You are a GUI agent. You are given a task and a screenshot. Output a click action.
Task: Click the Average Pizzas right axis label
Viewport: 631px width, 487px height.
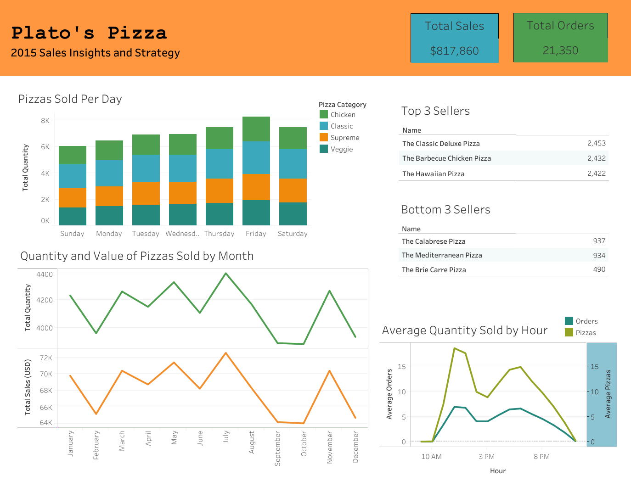[x=608, y=394]
